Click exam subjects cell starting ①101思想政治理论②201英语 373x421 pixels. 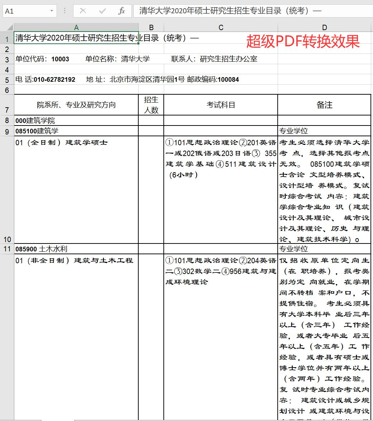pyautogui.click(x=221, y=190)
